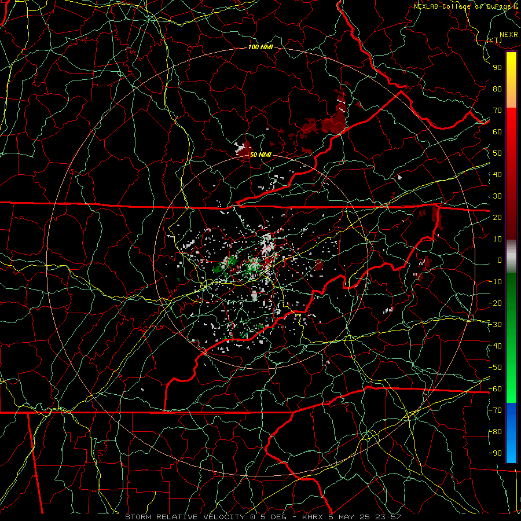
Task: Select the NEXLAB-College of DuPage header text
Action: (x=466, y=6)
